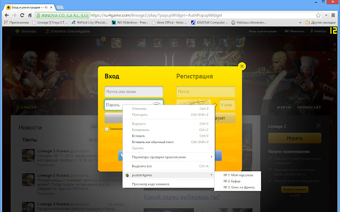Reload the page with refresh icon
Viewport: 340px width, 212px height.
[22, 15]
